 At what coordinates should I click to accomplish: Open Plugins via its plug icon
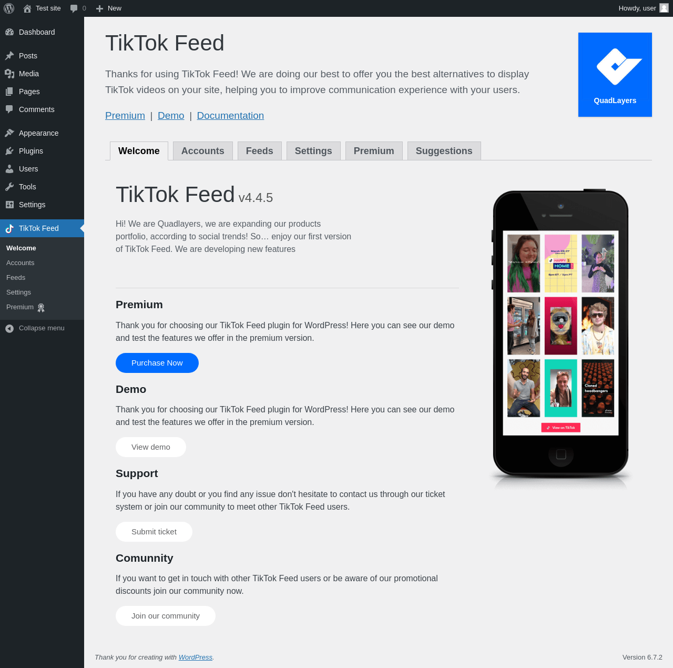click(x=9, y=151)
